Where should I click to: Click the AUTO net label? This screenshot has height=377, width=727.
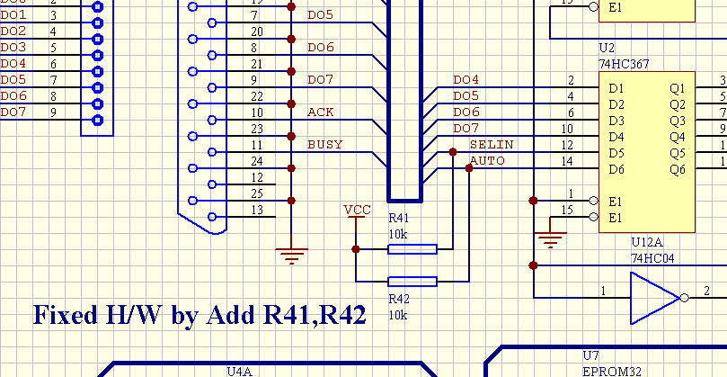[x=487, y=161]
